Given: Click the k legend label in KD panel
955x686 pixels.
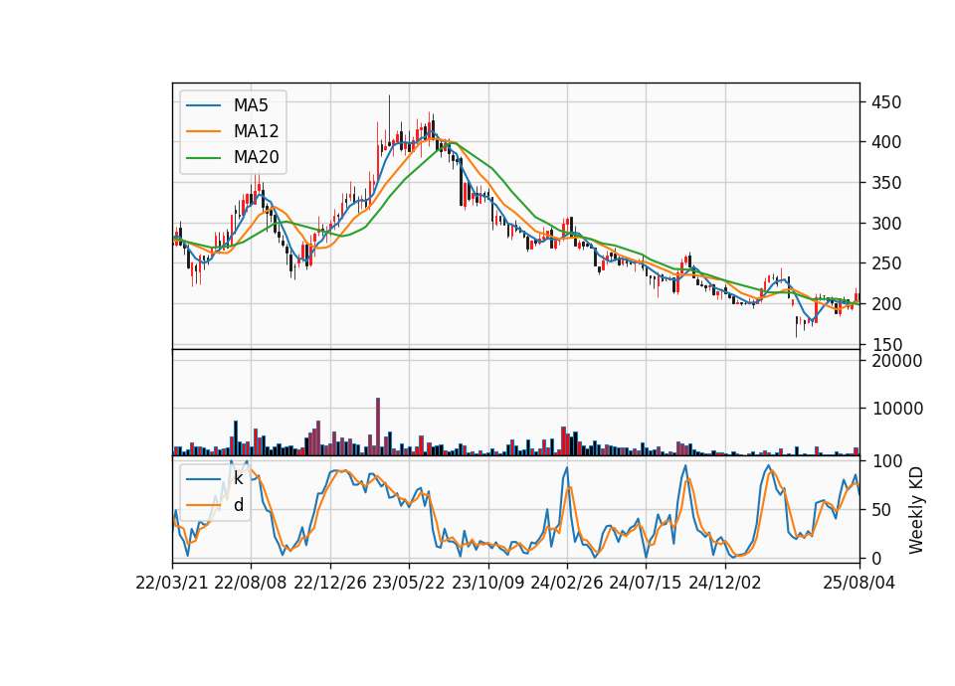Looking at the screenshot, I should [x=238, y=478].
